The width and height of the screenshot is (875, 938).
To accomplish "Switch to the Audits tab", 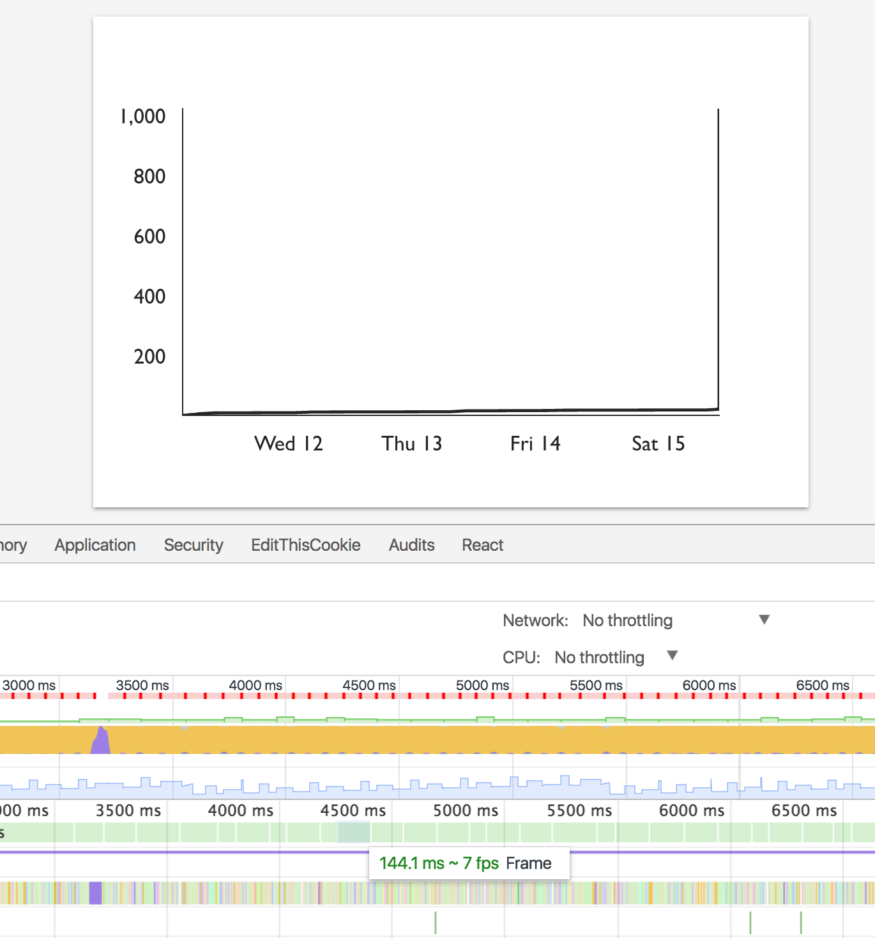I will 412,545.
